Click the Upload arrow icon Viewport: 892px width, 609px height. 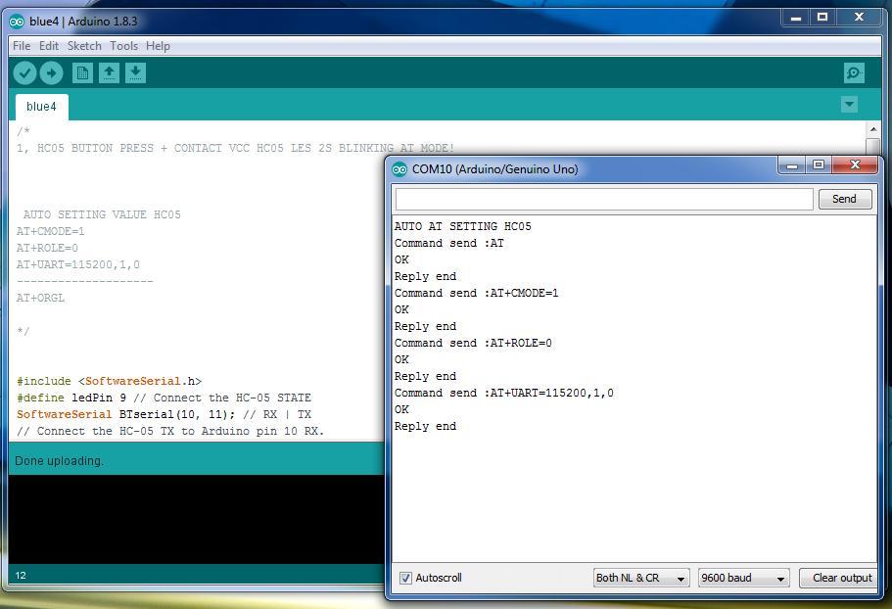click(51, 72)
